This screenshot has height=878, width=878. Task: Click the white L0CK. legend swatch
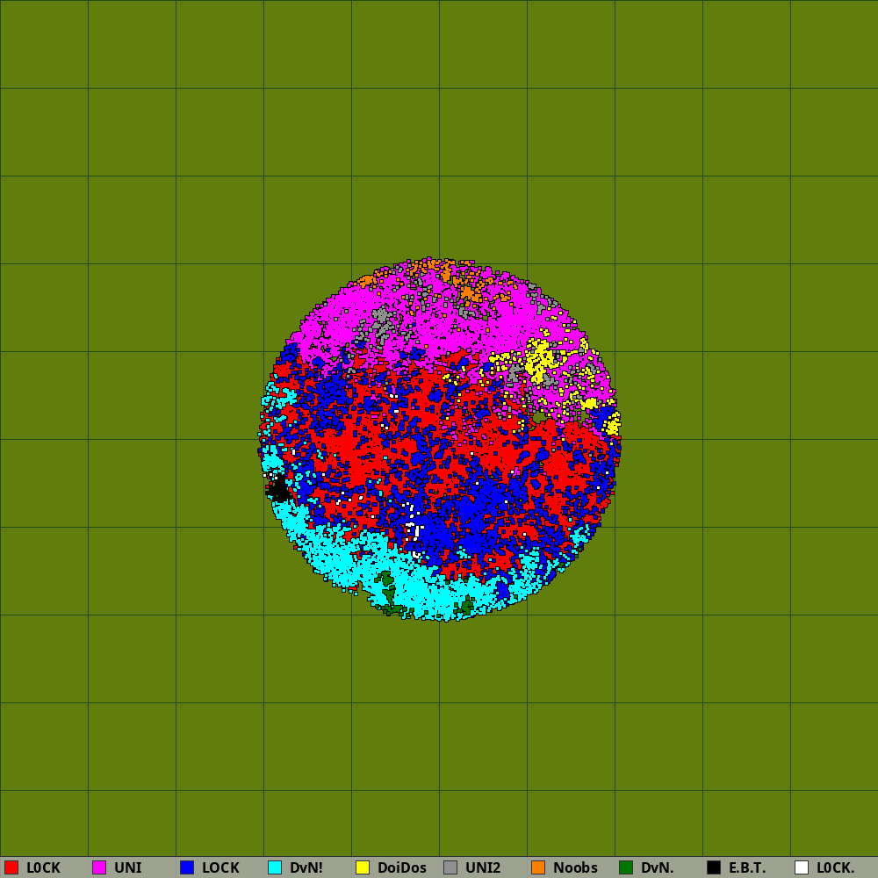tap(802, 867)
